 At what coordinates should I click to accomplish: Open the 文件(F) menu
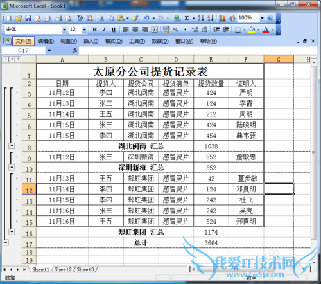pos(23,41)
